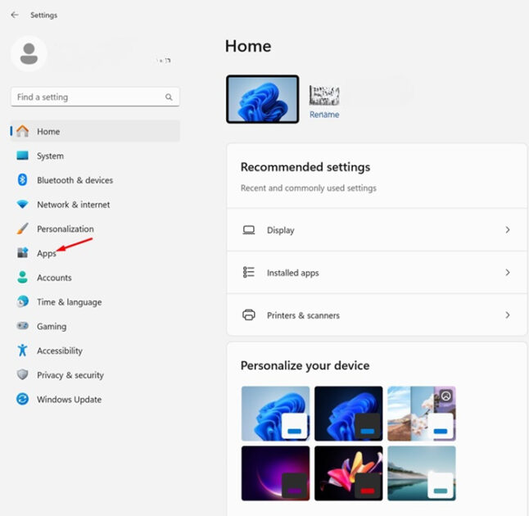Open Installed apps recommended setting
Screen dimensions: 529x516
click(377, 273)
